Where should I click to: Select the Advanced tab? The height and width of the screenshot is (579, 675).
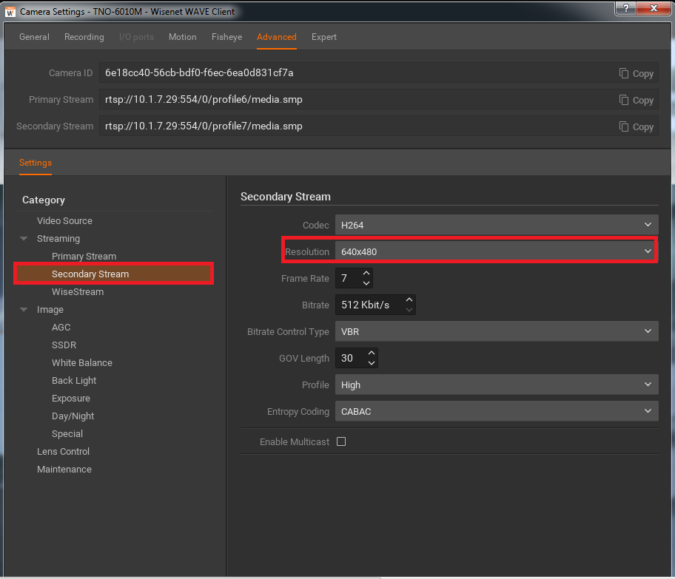[x=276, y=37]
